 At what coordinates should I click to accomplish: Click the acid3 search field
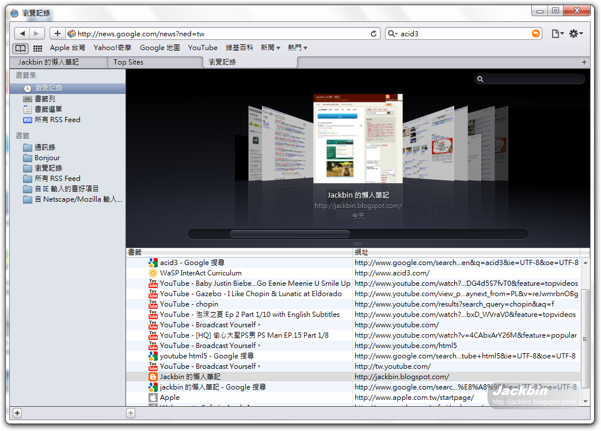tap(464, 34)
